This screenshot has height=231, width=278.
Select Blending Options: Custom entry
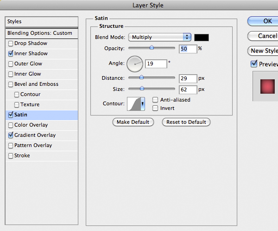click(x=40, y=33)
